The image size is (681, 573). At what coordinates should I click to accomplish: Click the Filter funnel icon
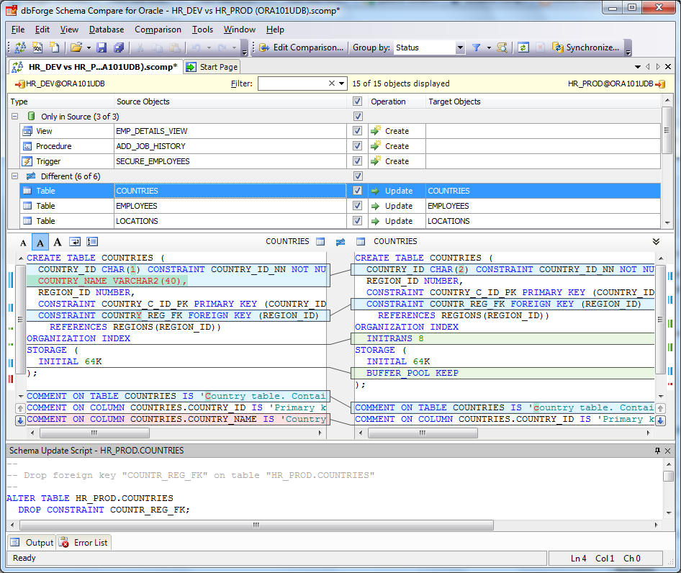[x=477, y=48]
